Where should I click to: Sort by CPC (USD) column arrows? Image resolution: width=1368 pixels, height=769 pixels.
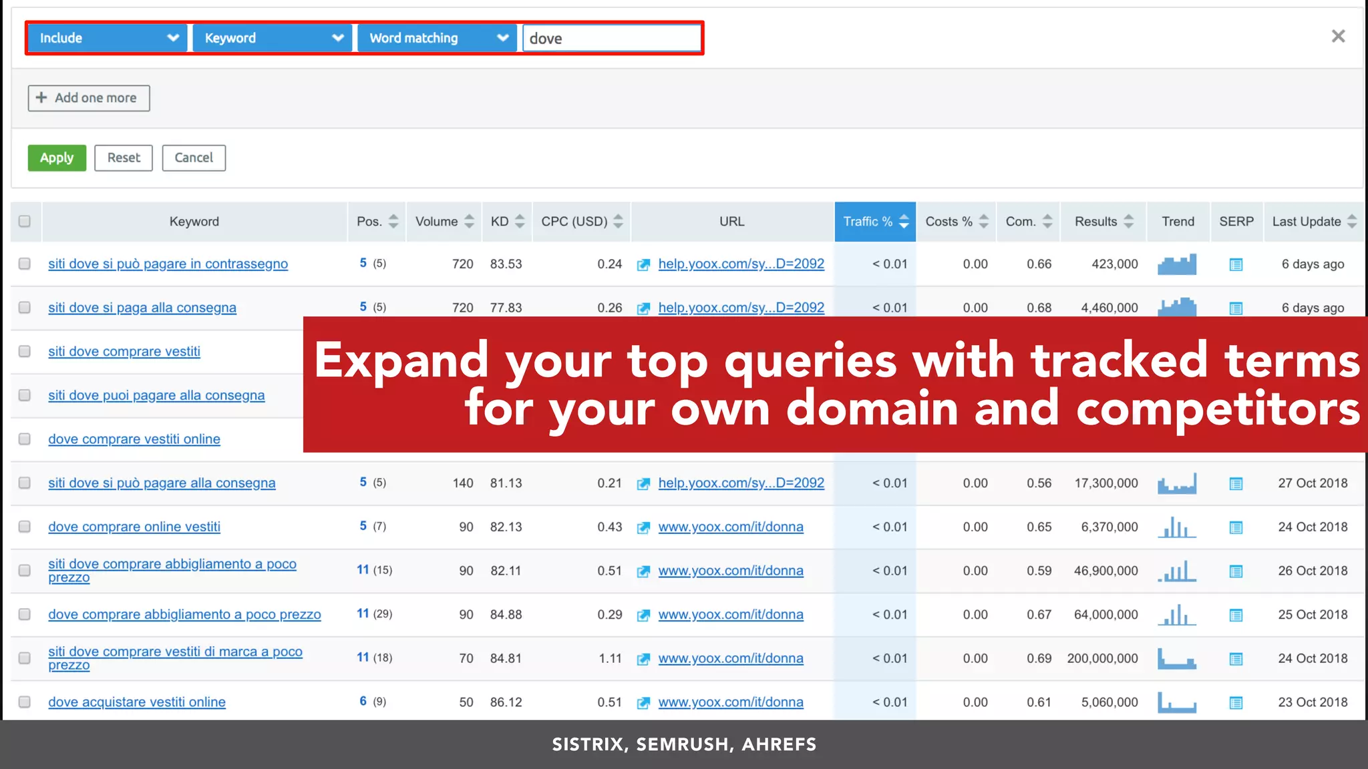pyautogui.click(x=618, y=221)
